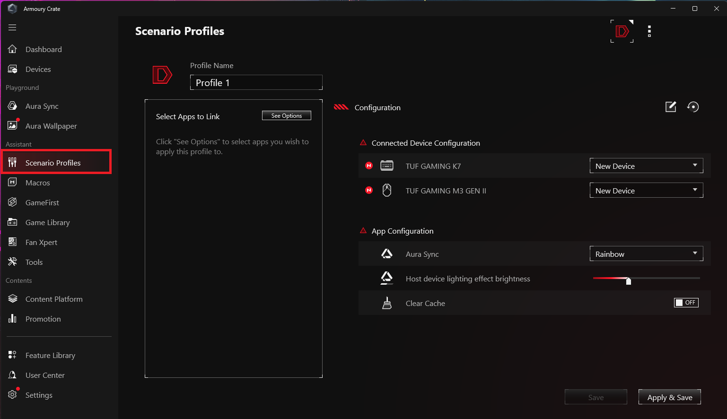Click the TUF GAMING M3 mouse icon
The height and width of the screenshot is (419, 727).
(387, 190)
